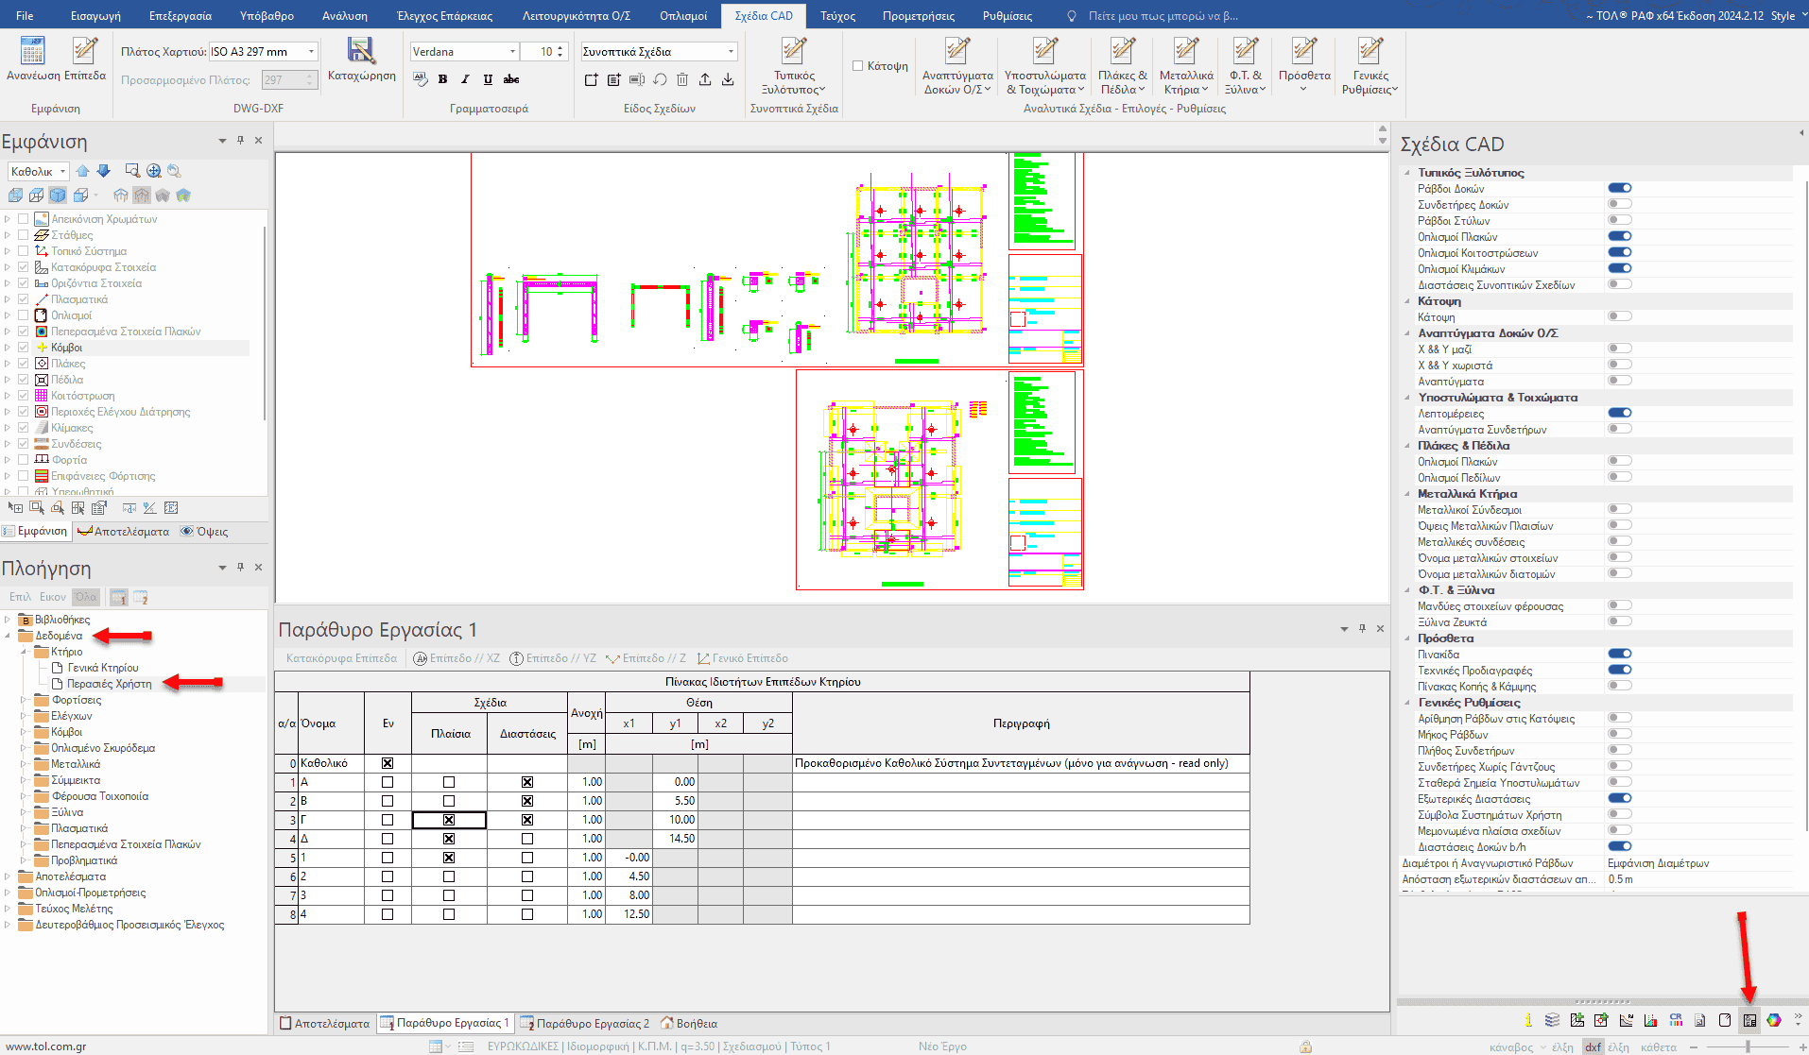1809x1055 pixels.
Task: Check the Κάτοψη checkbox in ribbon
Action: point(858,66)
